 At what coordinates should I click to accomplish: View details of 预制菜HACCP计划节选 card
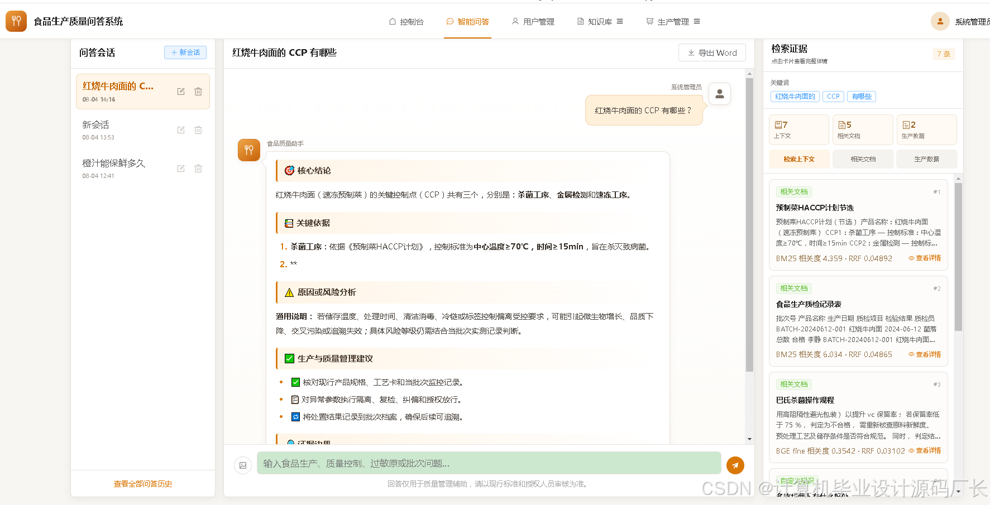pos(925,258)
